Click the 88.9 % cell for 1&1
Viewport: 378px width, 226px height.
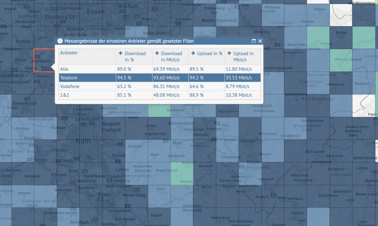[206, 95]
